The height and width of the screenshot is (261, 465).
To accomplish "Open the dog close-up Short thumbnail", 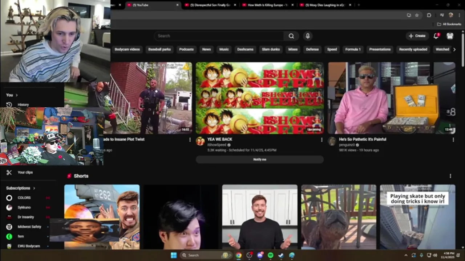I will pos(339,217).
